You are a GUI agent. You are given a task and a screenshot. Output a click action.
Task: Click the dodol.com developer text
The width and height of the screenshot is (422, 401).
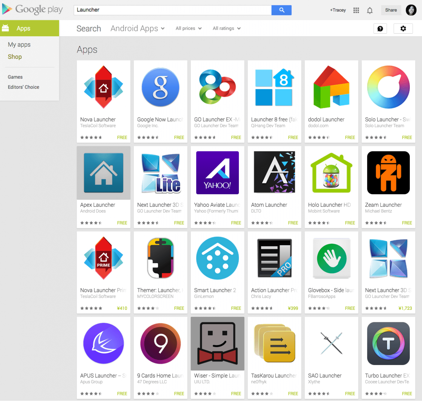coord(318,126)
